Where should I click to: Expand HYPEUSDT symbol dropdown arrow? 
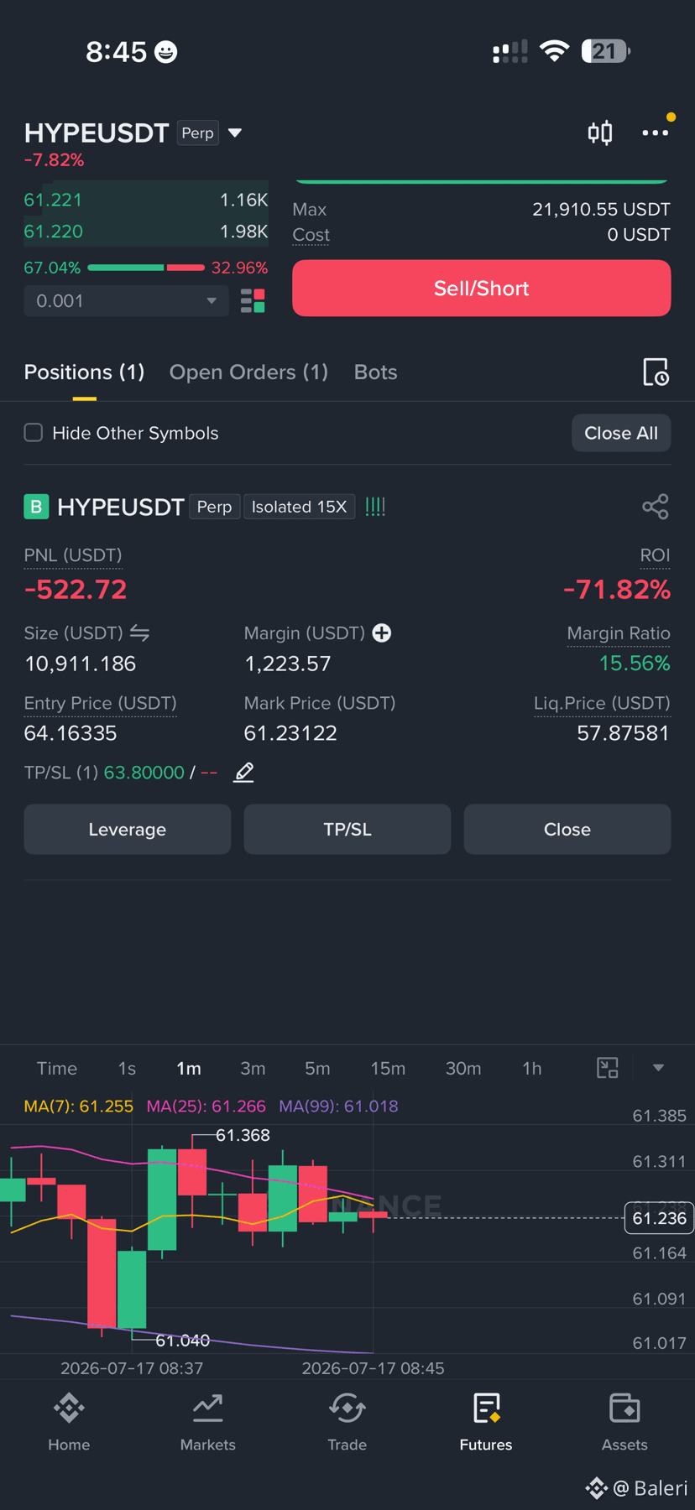tap(235, 133)
